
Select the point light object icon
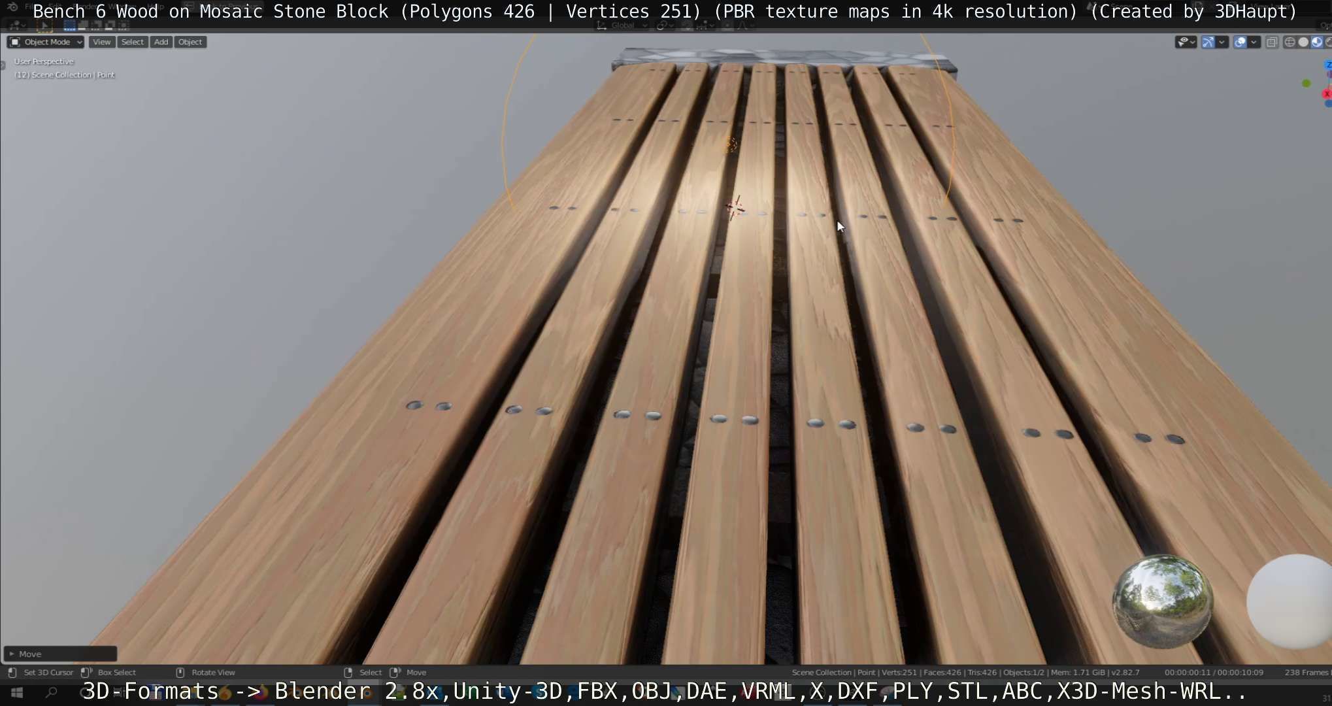click(x=730, y=144)
